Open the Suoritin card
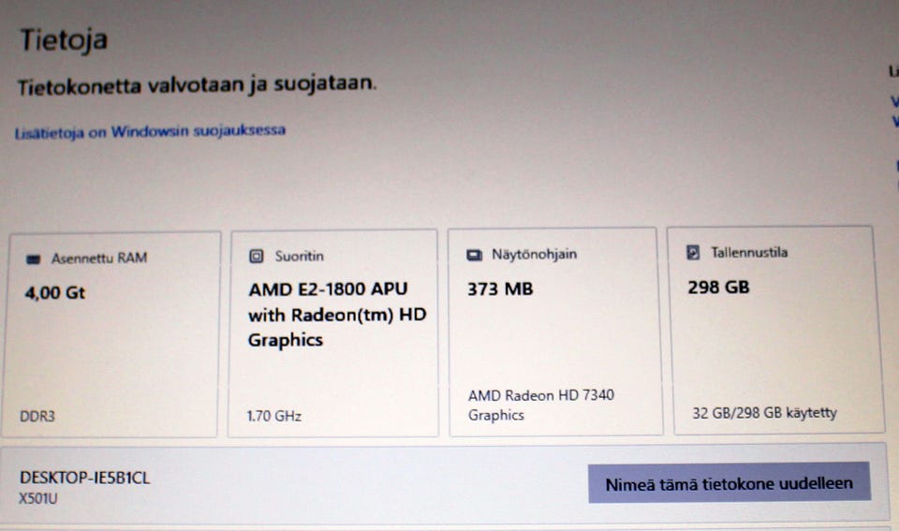 click(333, 333)
